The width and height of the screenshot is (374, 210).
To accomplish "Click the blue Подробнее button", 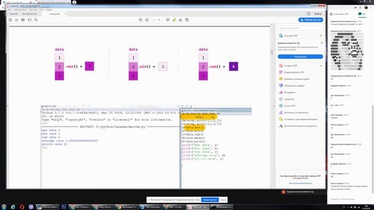I will 300,57.
